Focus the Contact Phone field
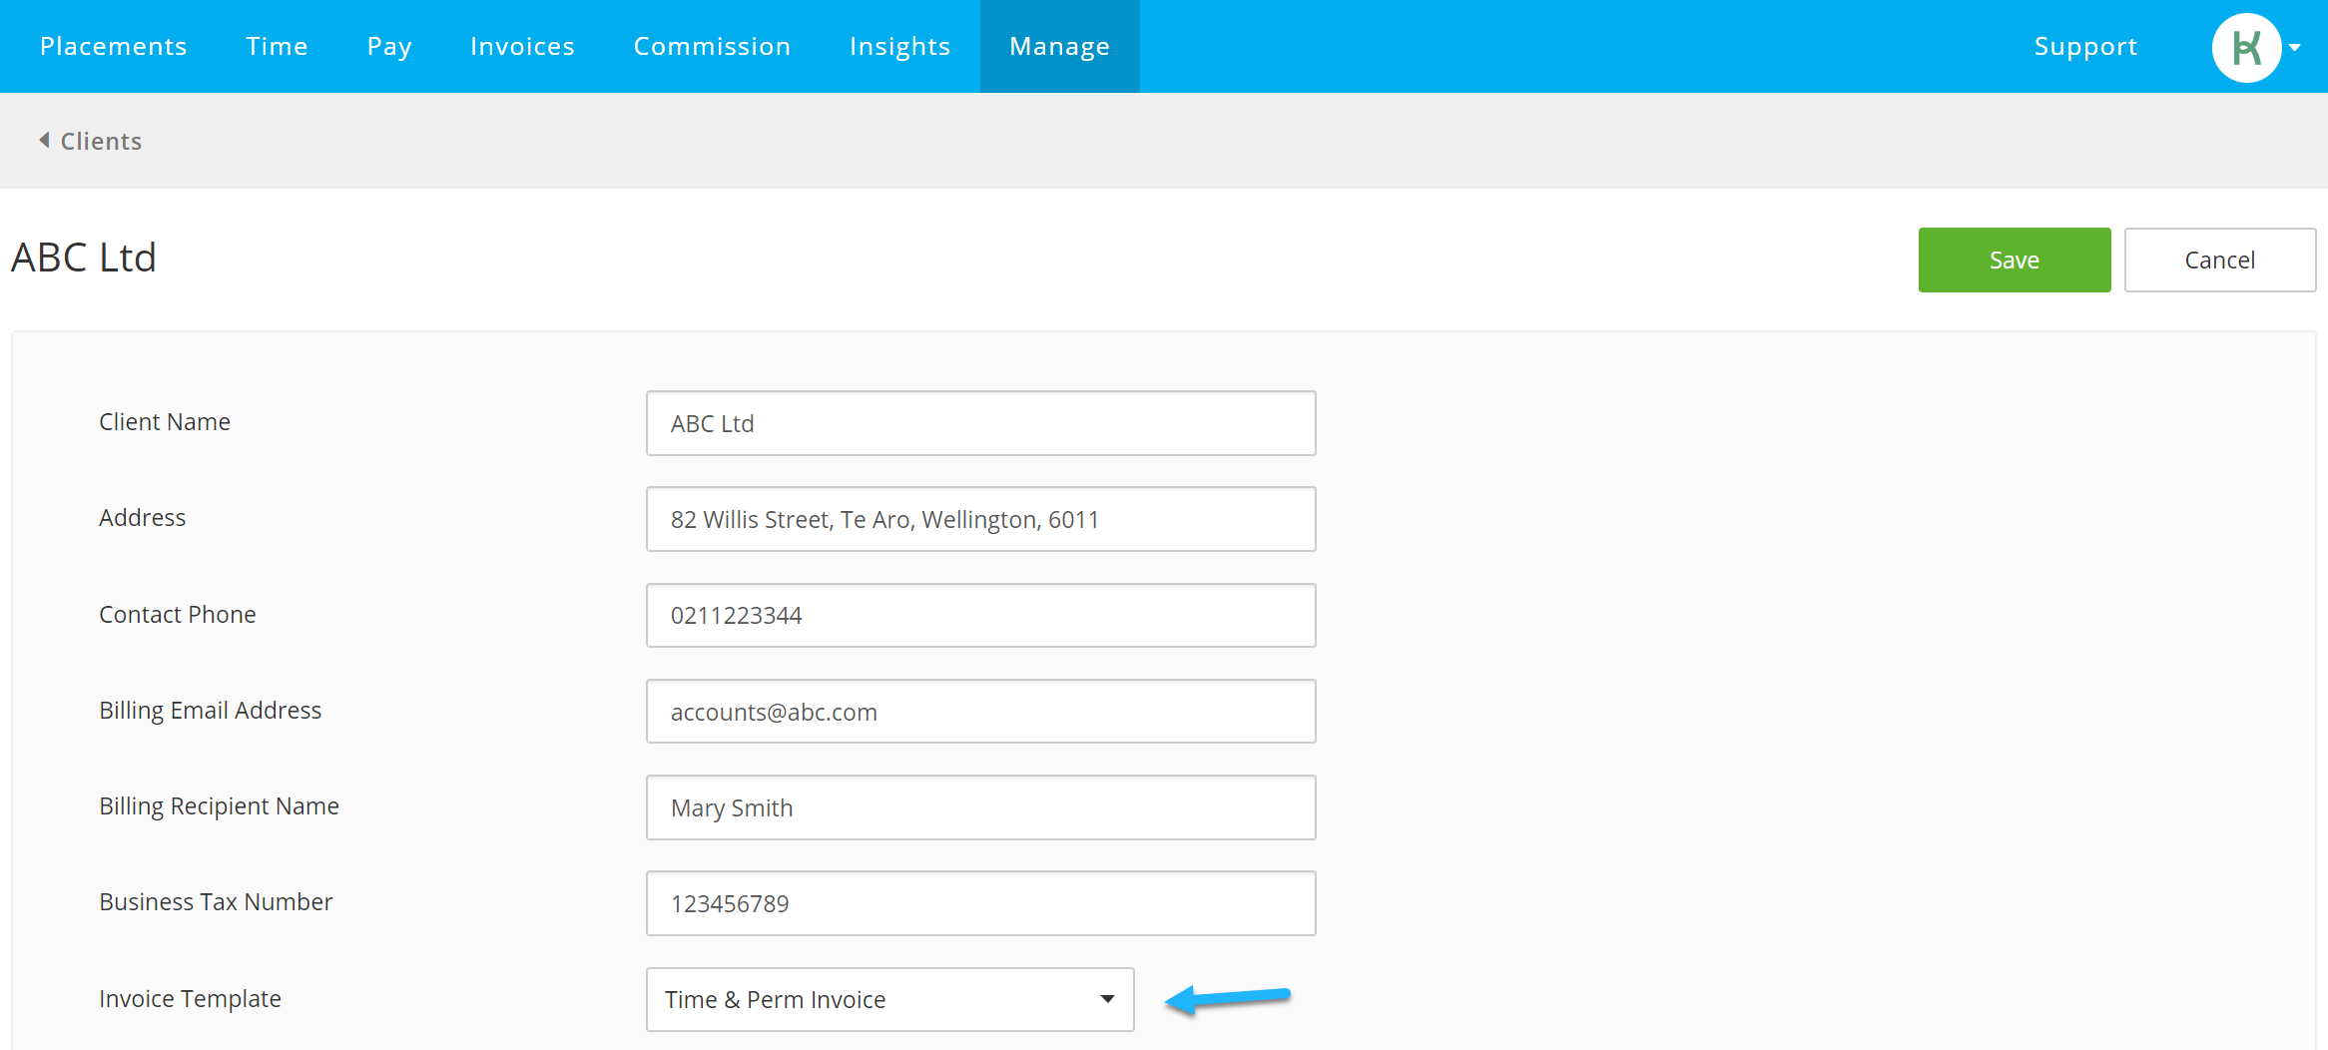 tap(980, 615)
